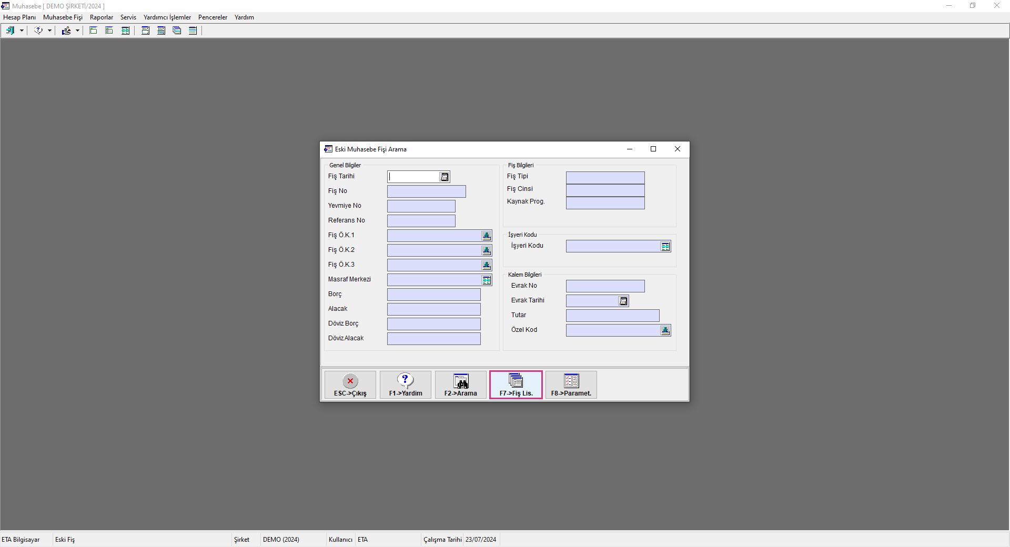Click the help speech bubble toolbar icon
1010x547 pixels.
click(x=38, y=31)
